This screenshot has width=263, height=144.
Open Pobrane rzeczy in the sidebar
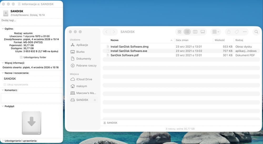[x=86, y=66]
